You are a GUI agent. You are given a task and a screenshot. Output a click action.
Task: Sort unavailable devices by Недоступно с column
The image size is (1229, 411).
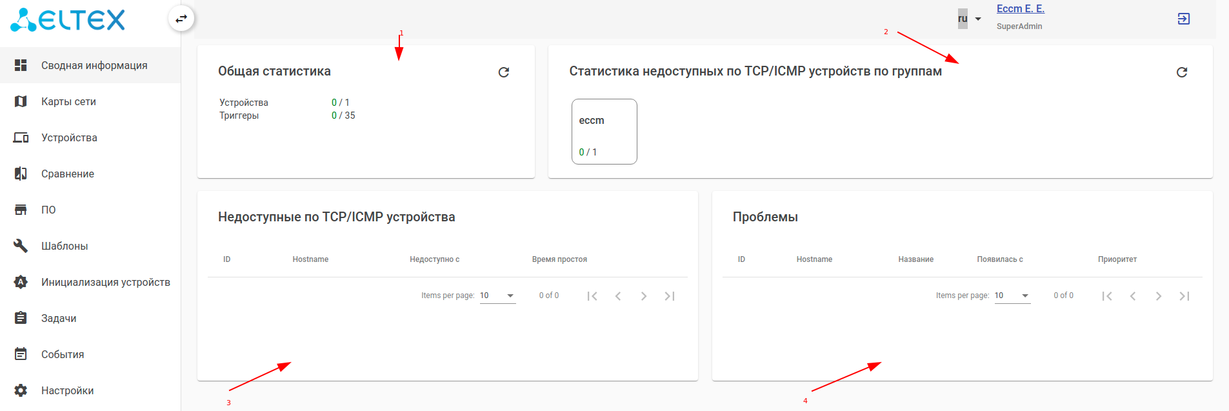(x=435, y=259)
